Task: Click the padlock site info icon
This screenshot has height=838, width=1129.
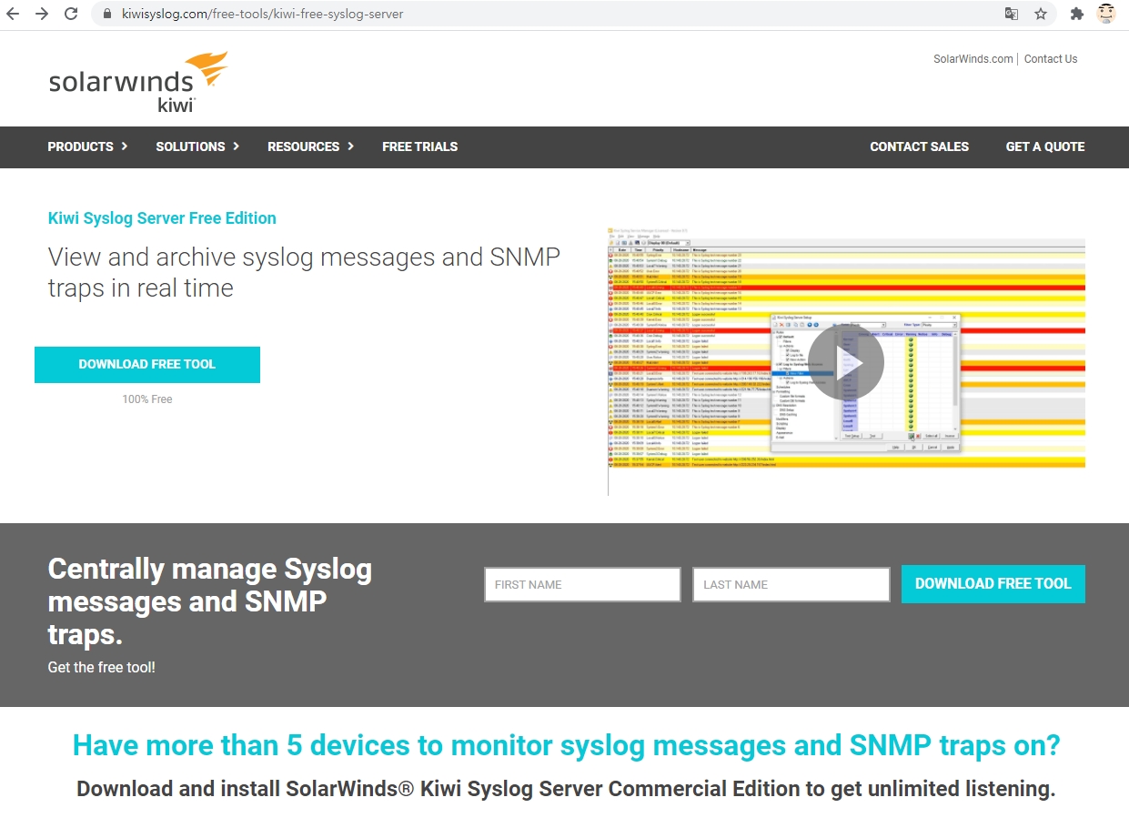Action: 107,14
